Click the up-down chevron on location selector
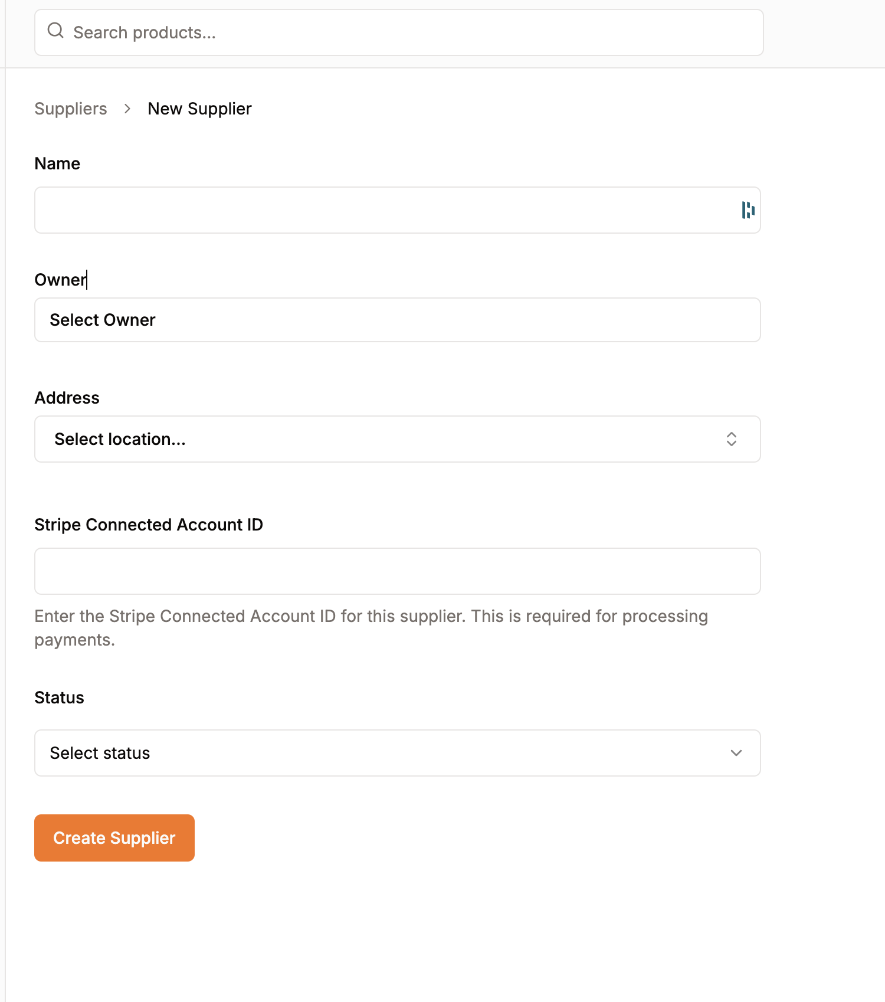 (x=731, y=439)
